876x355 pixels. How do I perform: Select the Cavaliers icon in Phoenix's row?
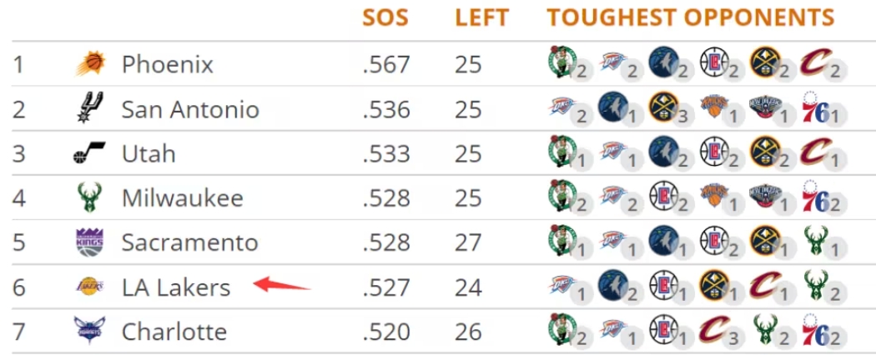[813, 62]
